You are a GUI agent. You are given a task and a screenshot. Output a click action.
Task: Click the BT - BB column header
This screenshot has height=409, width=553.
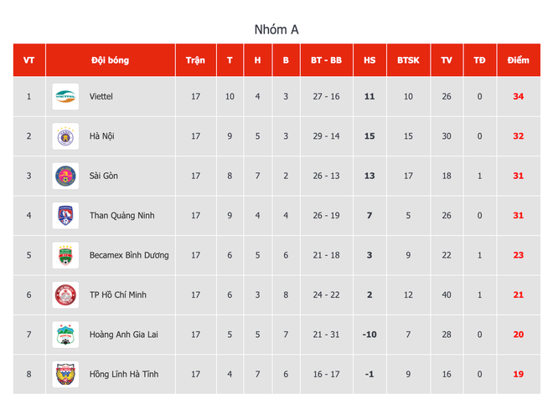pos(326,60)
